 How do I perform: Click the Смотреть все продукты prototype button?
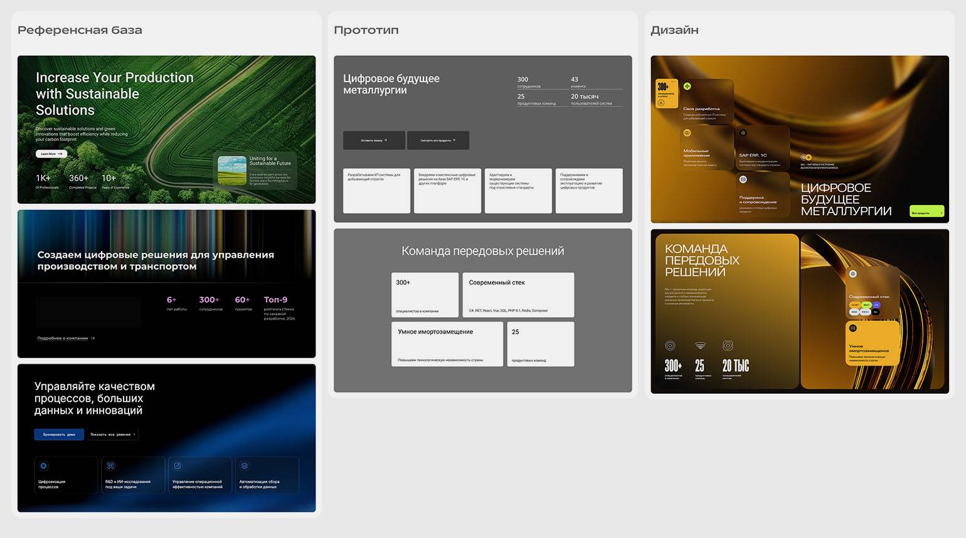click(x=438, y=140)
